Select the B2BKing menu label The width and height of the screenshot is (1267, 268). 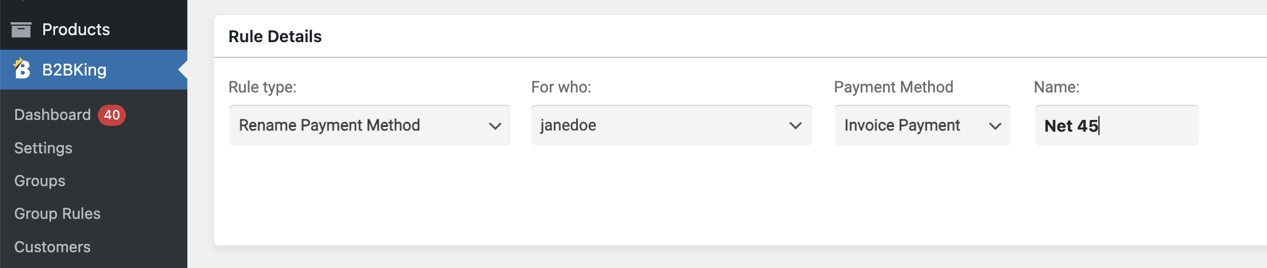click(x=74, y=70)
